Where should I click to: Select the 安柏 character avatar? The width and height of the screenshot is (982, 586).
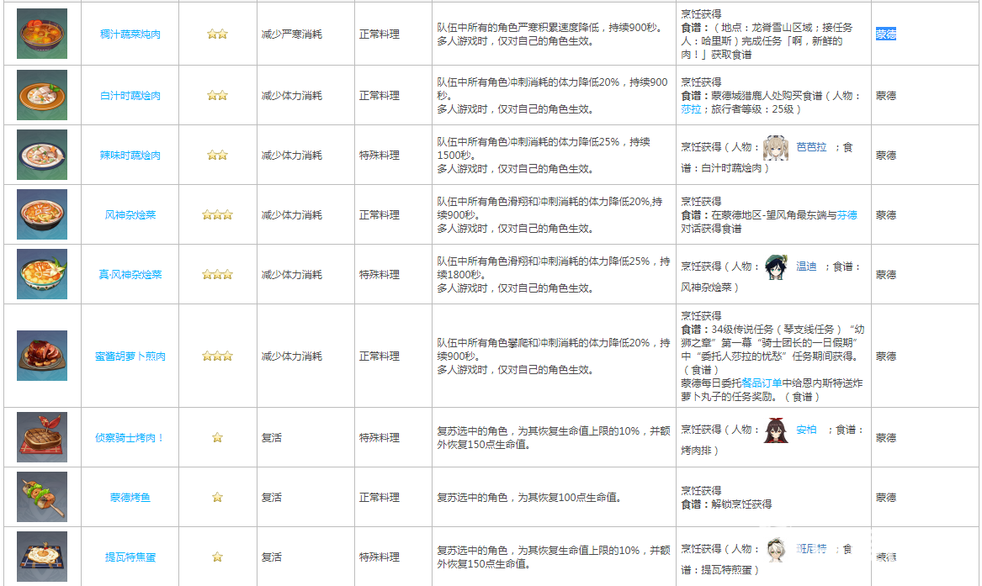pyautogui.click(x=777, y=430)
